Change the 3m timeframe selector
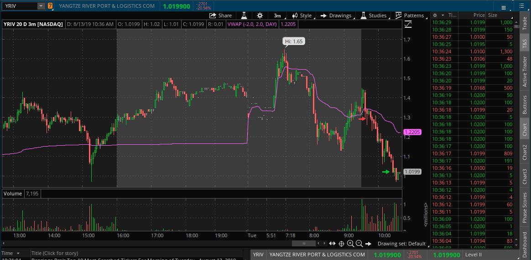Image resolution: width=531 pixels, height=260 pixels. (x=277, y=15)
